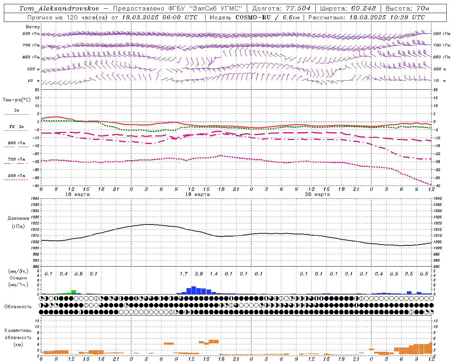
Task: Click the model name COSMO-RU / 6.6км
Action: [x=267, y=17]
